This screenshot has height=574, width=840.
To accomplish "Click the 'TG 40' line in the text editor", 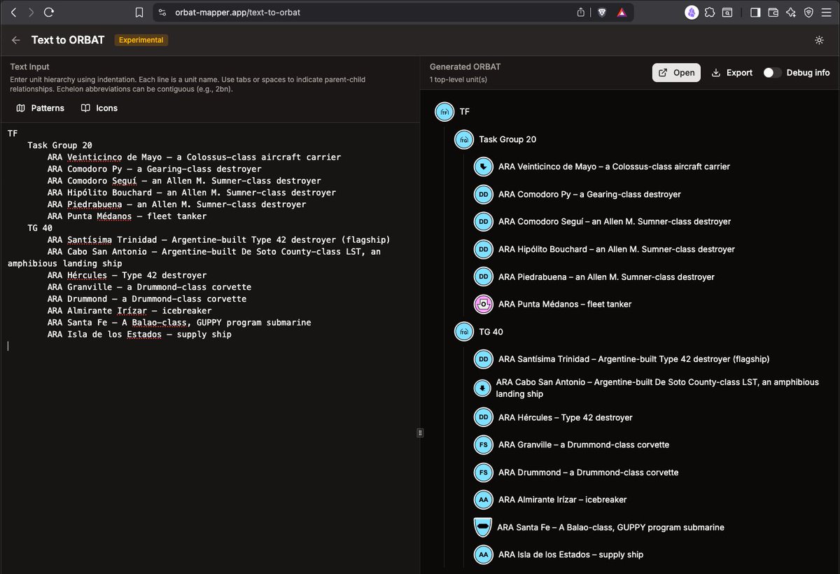I will [x=40, y=227].
